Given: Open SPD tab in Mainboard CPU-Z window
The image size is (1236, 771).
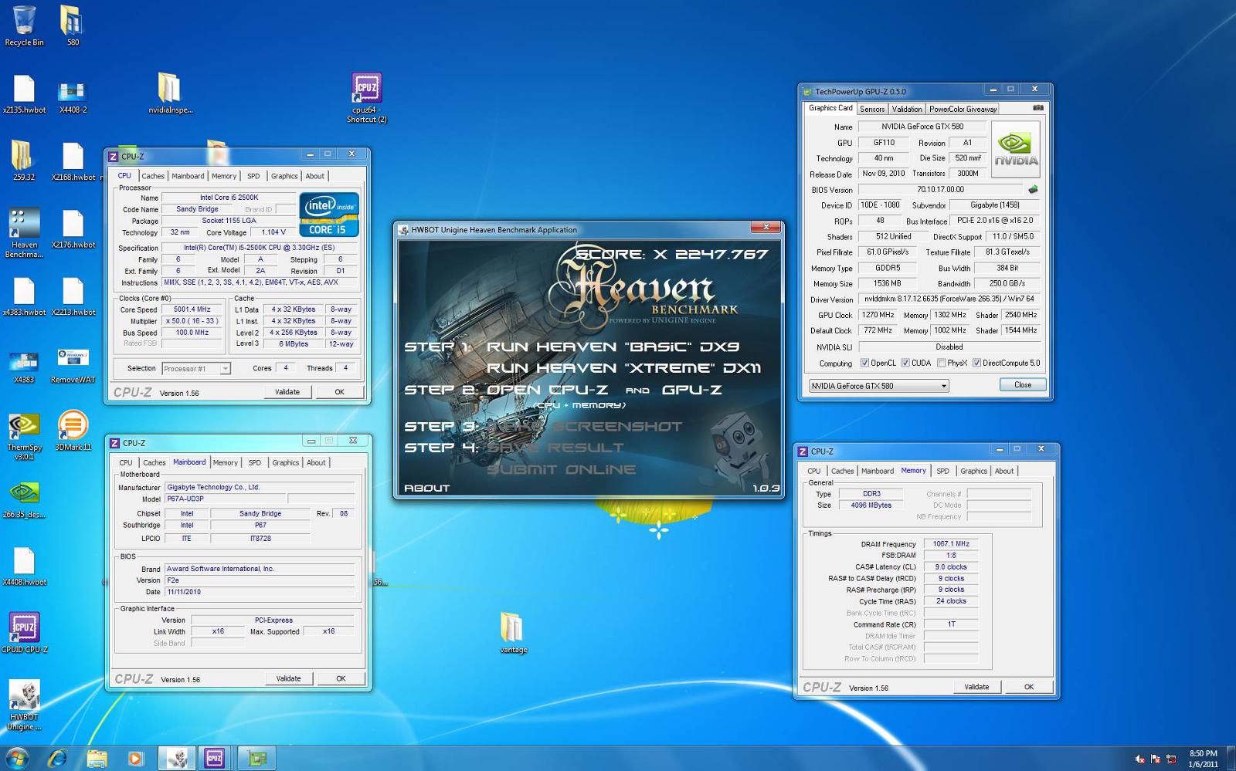Looking at the screenshot, I should (255, 462).
